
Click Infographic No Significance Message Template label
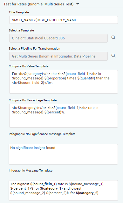[42, 134]
